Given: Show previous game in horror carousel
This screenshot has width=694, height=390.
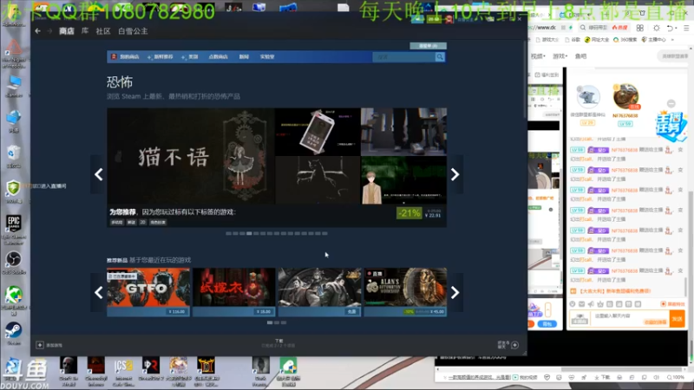Looking at the screenshot, I should [98, 174].
